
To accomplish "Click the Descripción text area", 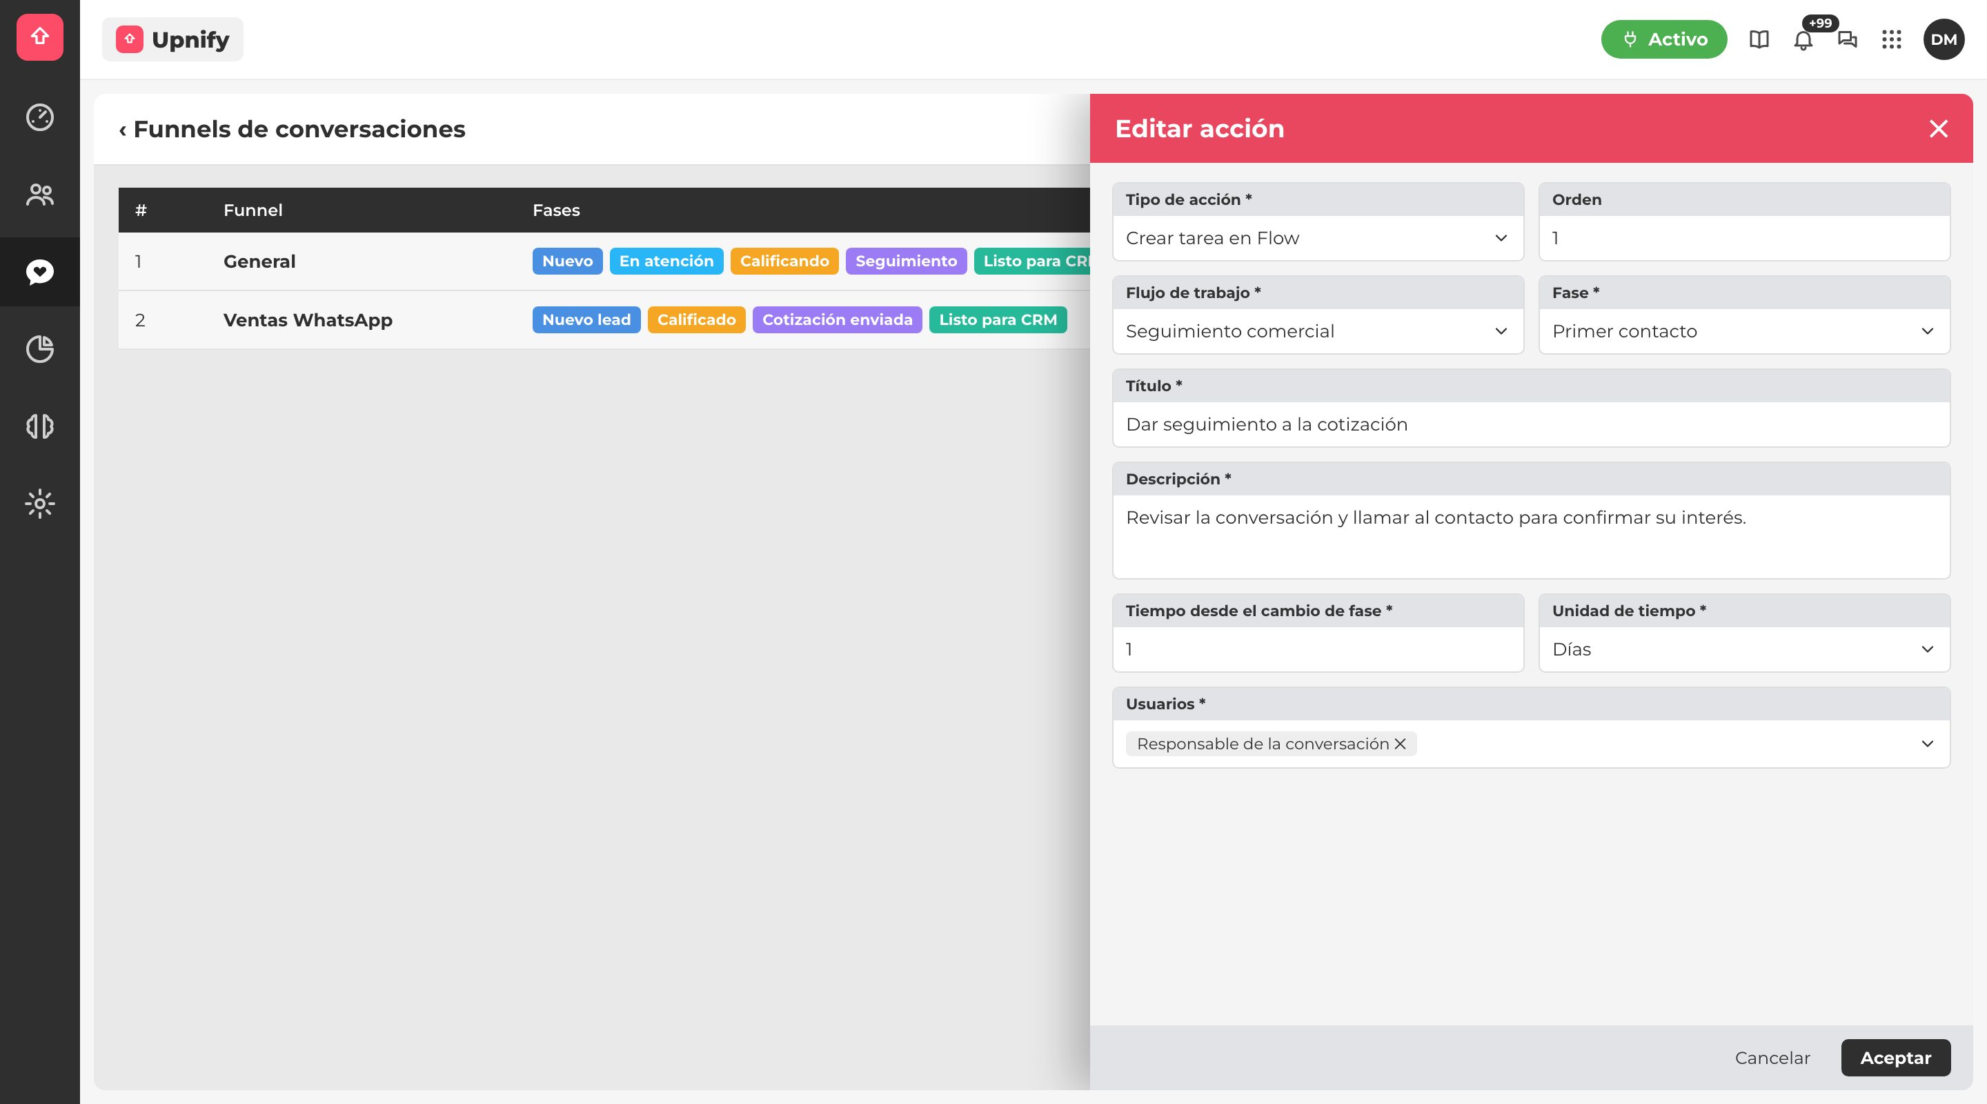I will pos(1531,536).
